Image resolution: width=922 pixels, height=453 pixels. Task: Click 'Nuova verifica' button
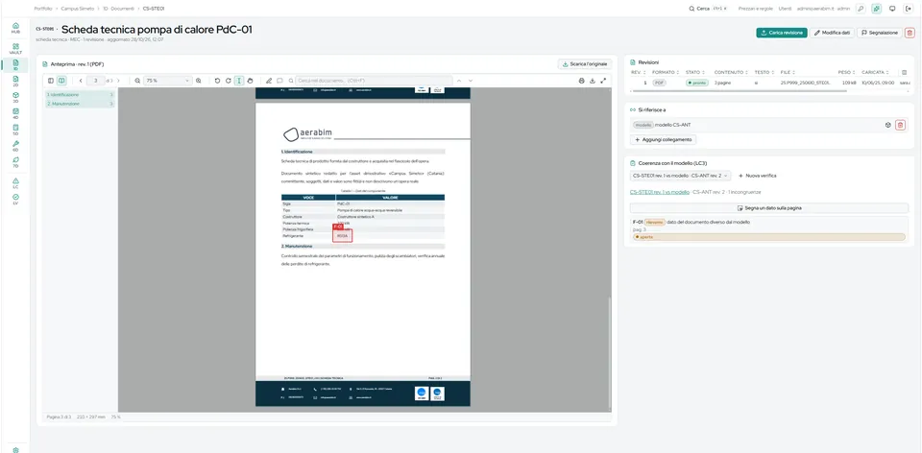(x=758, y=176)
